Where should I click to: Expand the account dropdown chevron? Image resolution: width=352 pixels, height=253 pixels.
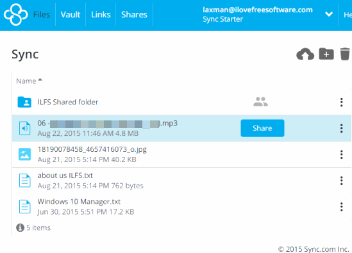(329, 14)
